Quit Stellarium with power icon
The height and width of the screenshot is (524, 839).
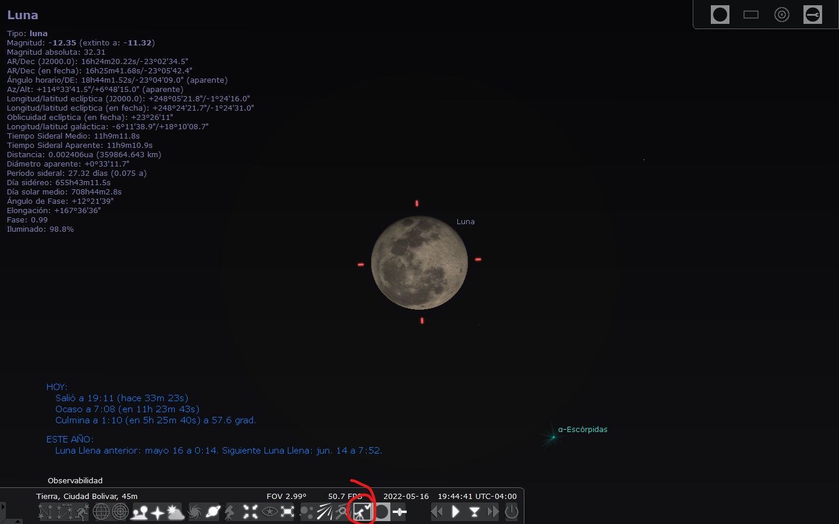[512, 512]
